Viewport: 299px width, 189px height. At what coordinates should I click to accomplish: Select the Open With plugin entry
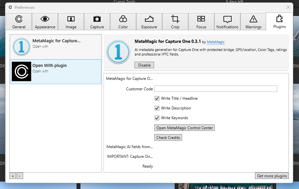(56, 72)
